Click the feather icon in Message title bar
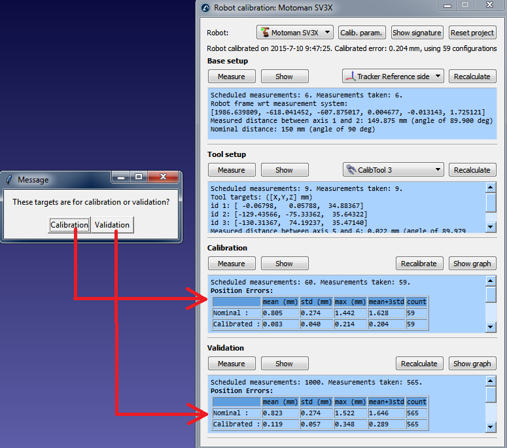The image size is (507, 448). coord(9,179)
